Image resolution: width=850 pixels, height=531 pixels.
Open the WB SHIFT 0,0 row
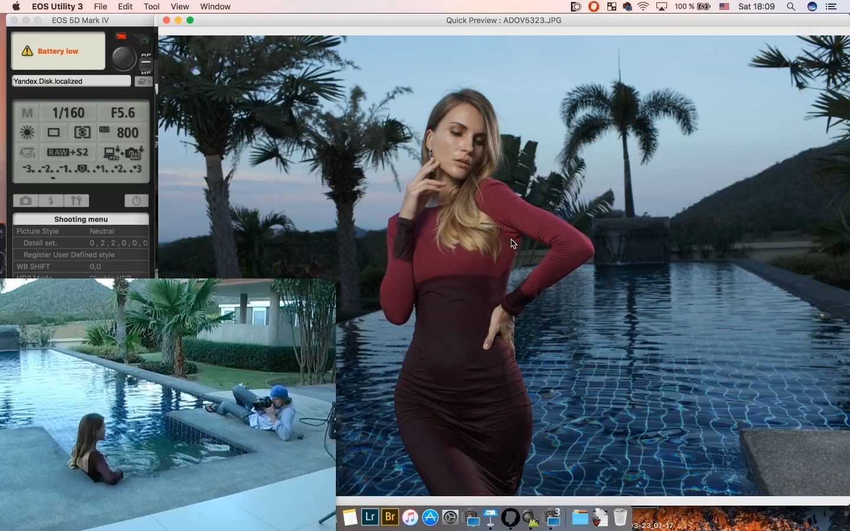pyautogui.click(x=81, y=267)
